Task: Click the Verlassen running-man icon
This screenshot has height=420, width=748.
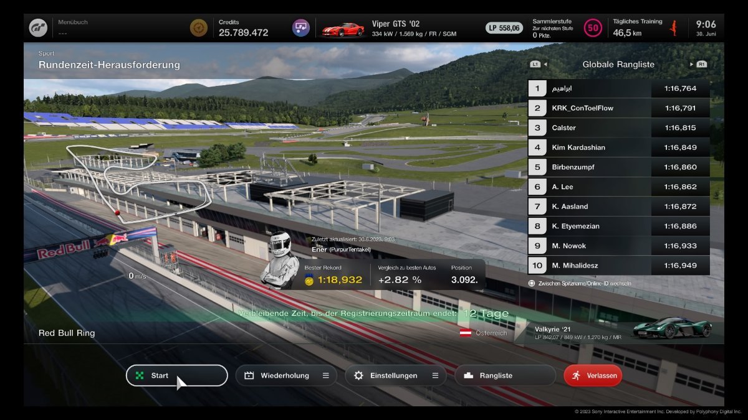Action: click(x=577, y=376)
